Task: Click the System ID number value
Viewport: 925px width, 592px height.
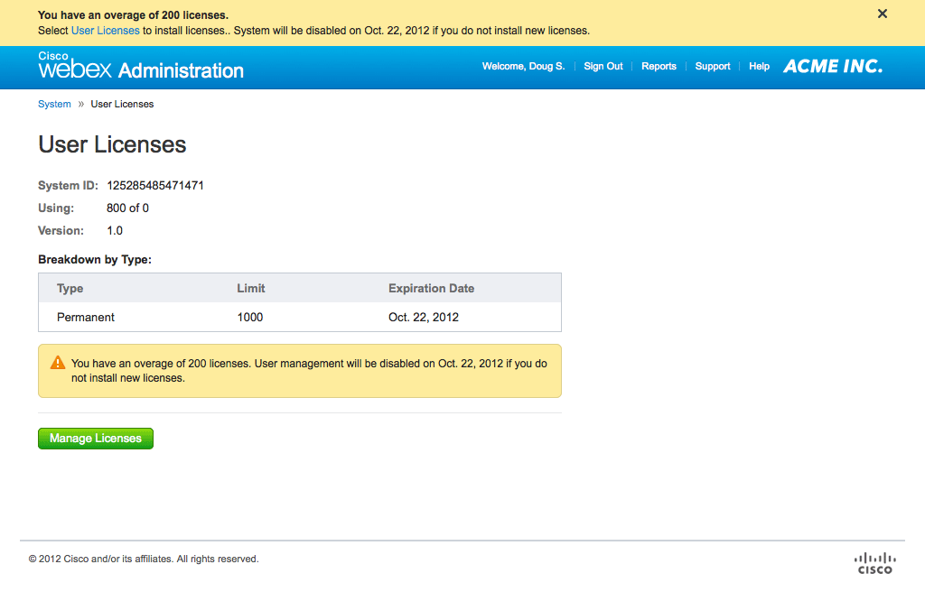Action: [x=155, y=186]
